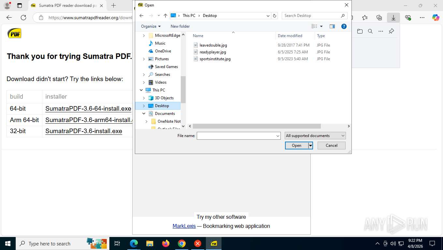Viewport: 443px width, 250px height.
Task: Open recent locations dropdown in Open dialog
Action: (159, 16)
